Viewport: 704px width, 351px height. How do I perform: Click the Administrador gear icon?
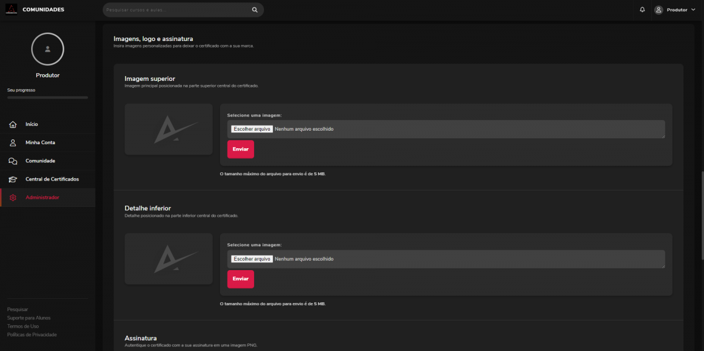[13, 197]
